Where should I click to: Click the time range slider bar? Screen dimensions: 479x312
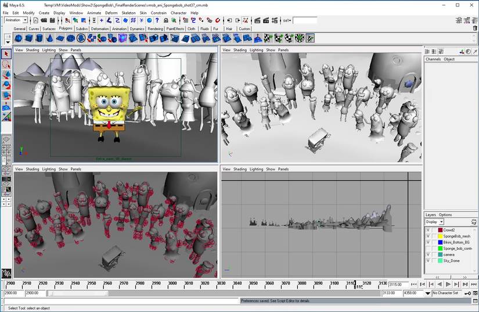78,293
